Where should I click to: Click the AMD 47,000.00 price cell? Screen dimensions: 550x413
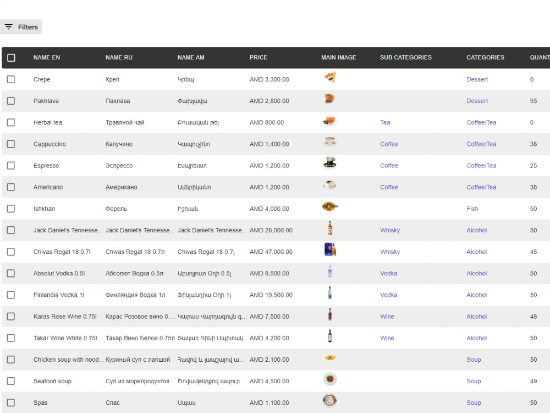[271, 252]
